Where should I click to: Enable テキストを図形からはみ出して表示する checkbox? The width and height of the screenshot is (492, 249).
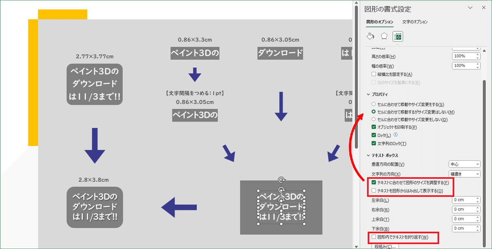pyautogui.click(x=374, y=191)
